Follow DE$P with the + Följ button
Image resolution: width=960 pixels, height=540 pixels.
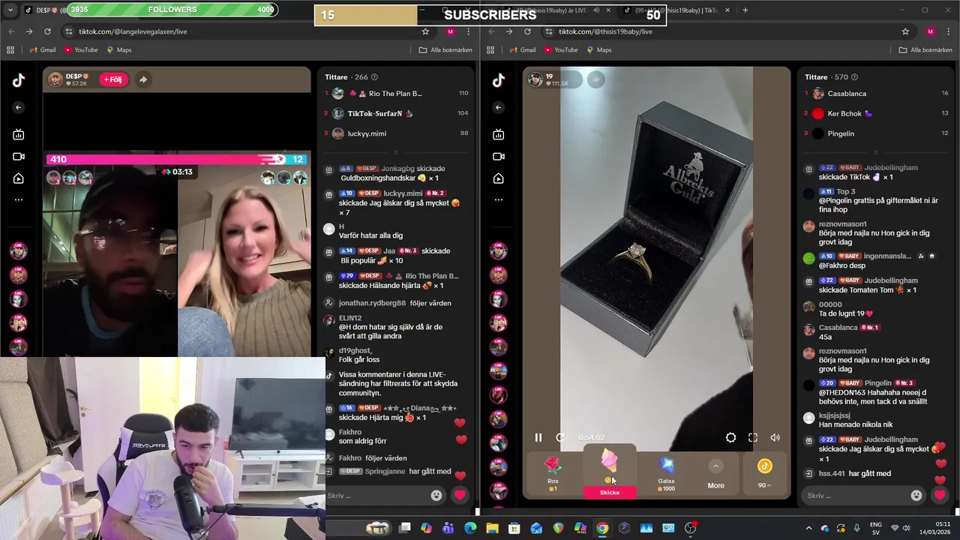click(114, 79)
